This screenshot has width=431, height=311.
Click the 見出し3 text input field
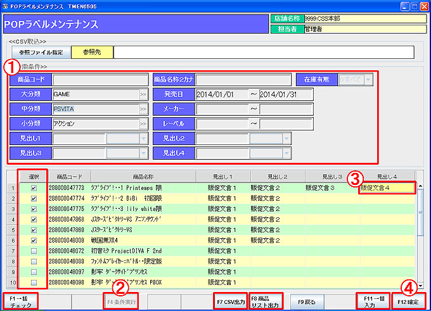click(79, 153)
